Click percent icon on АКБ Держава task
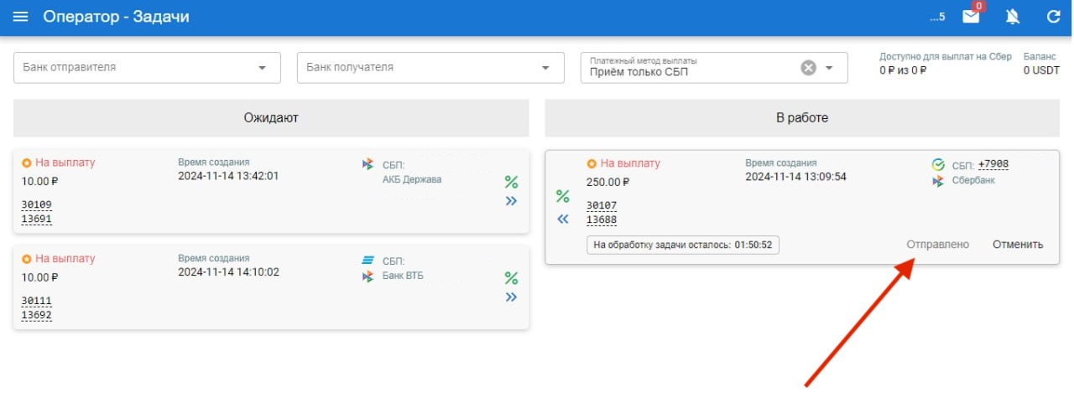The image size is (1074, 408). (511, 182)
